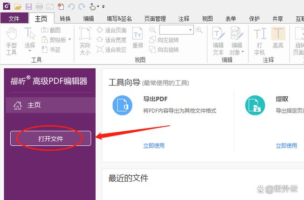Click the 编辑文本 edit text tool
304x200 pixels.
pyautogui.click(x=218, y=41)
